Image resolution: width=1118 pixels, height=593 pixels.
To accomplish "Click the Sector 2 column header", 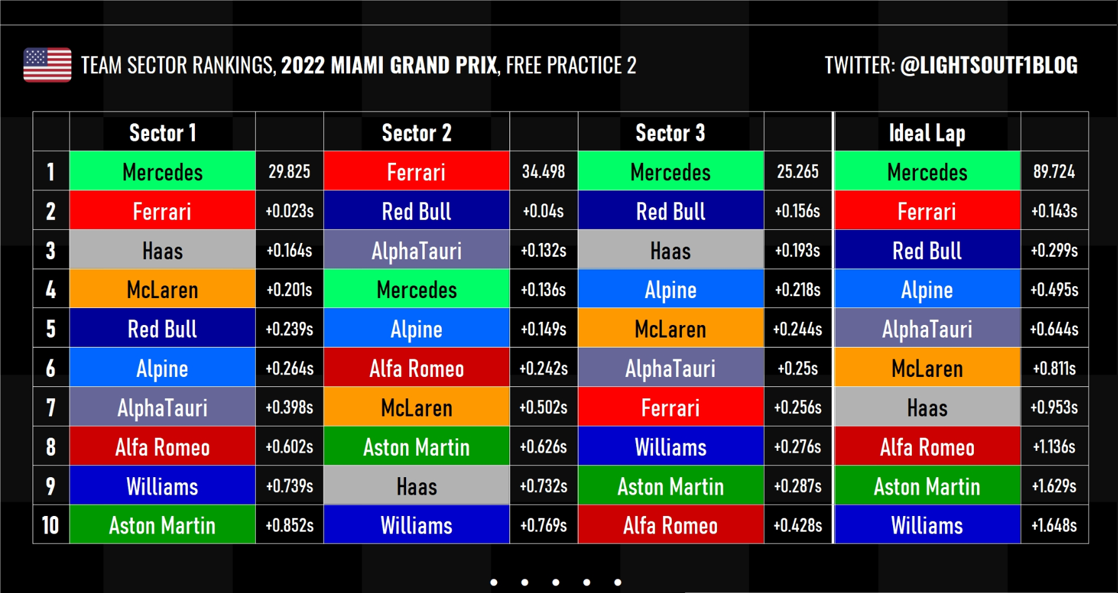I will pos(416,133).
